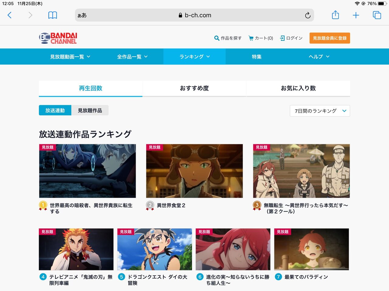The image size is (389, 291).
Task: Open the 7日間のランキング period dropdown
Action: [x=320, y=111]
